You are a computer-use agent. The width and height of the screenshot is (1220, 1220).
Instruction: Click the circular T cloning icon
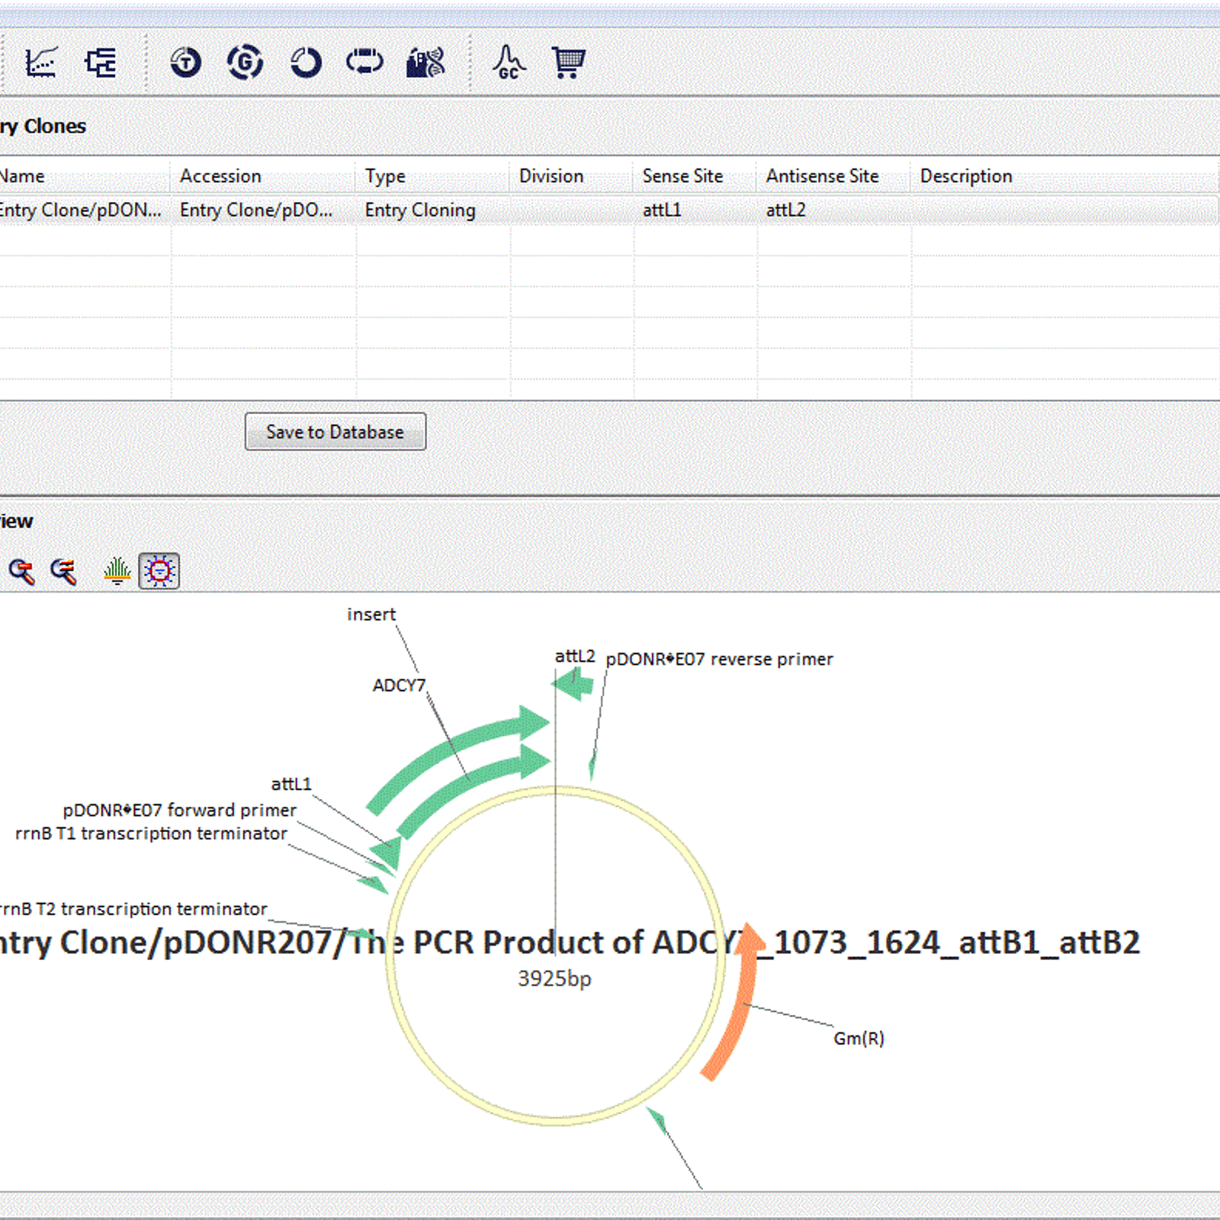pos(185,63)
